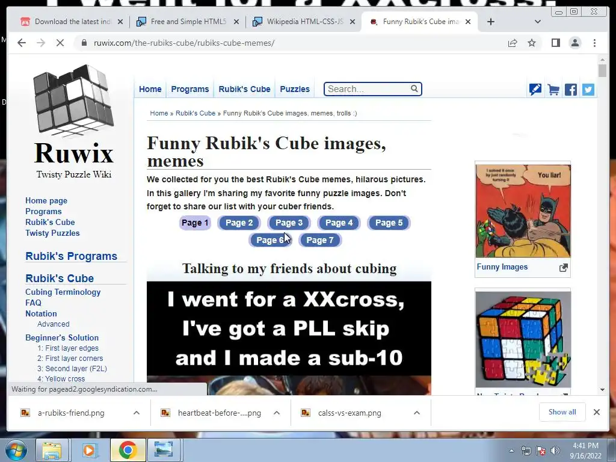Image resolution: width=616 pixels, height=462 pixels.
Task: Click the search magnifier icon
Action: tap(414, 89)
